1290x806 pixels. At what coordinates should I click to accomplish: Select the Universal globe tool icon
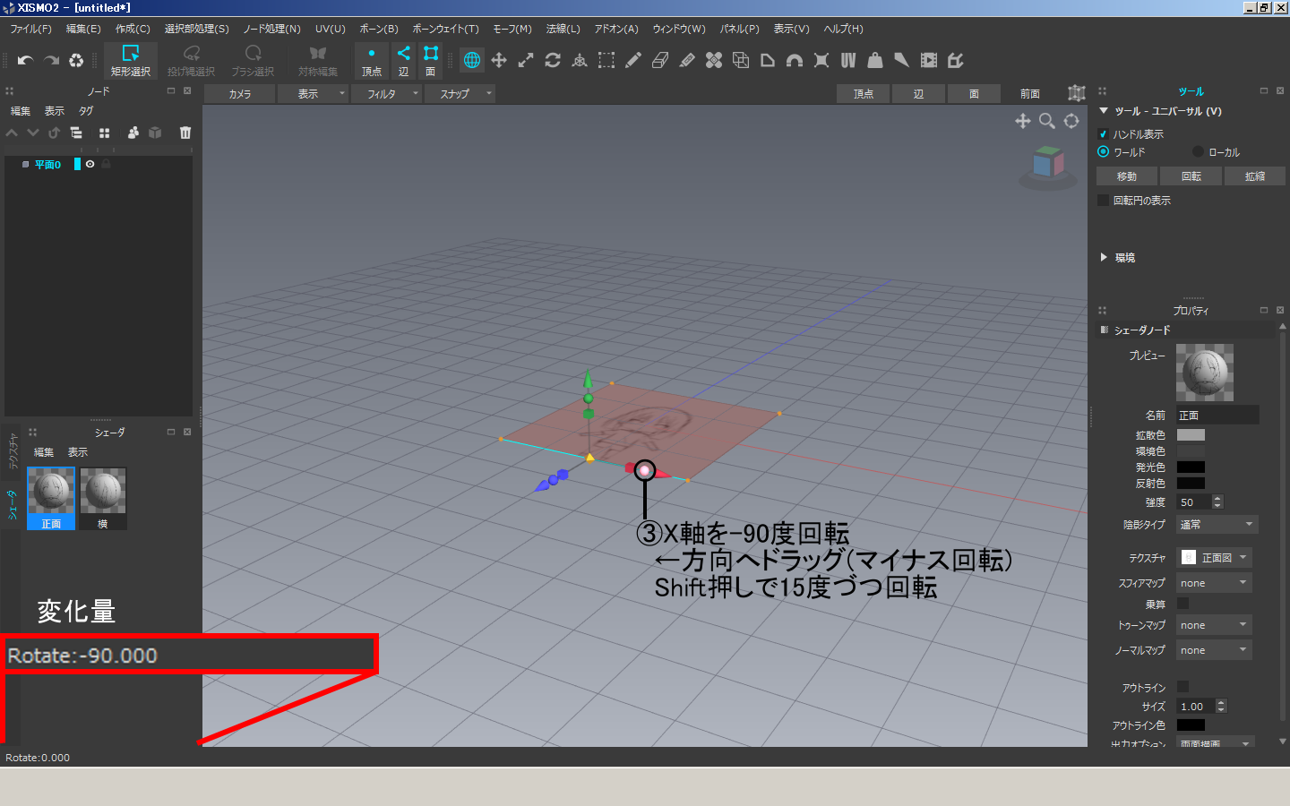click(x=472, y=60)
